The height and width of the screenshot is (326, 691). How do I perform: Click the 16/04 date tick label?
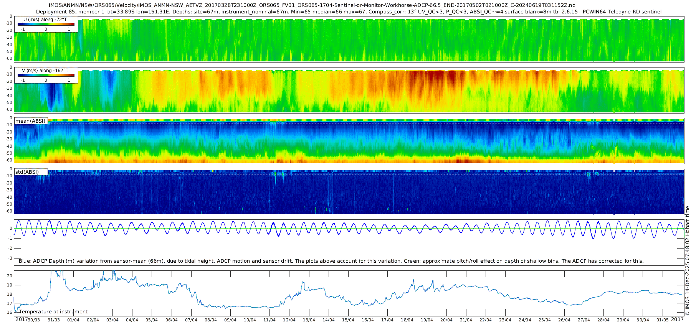pyautogui.click(x=368, y=320)
